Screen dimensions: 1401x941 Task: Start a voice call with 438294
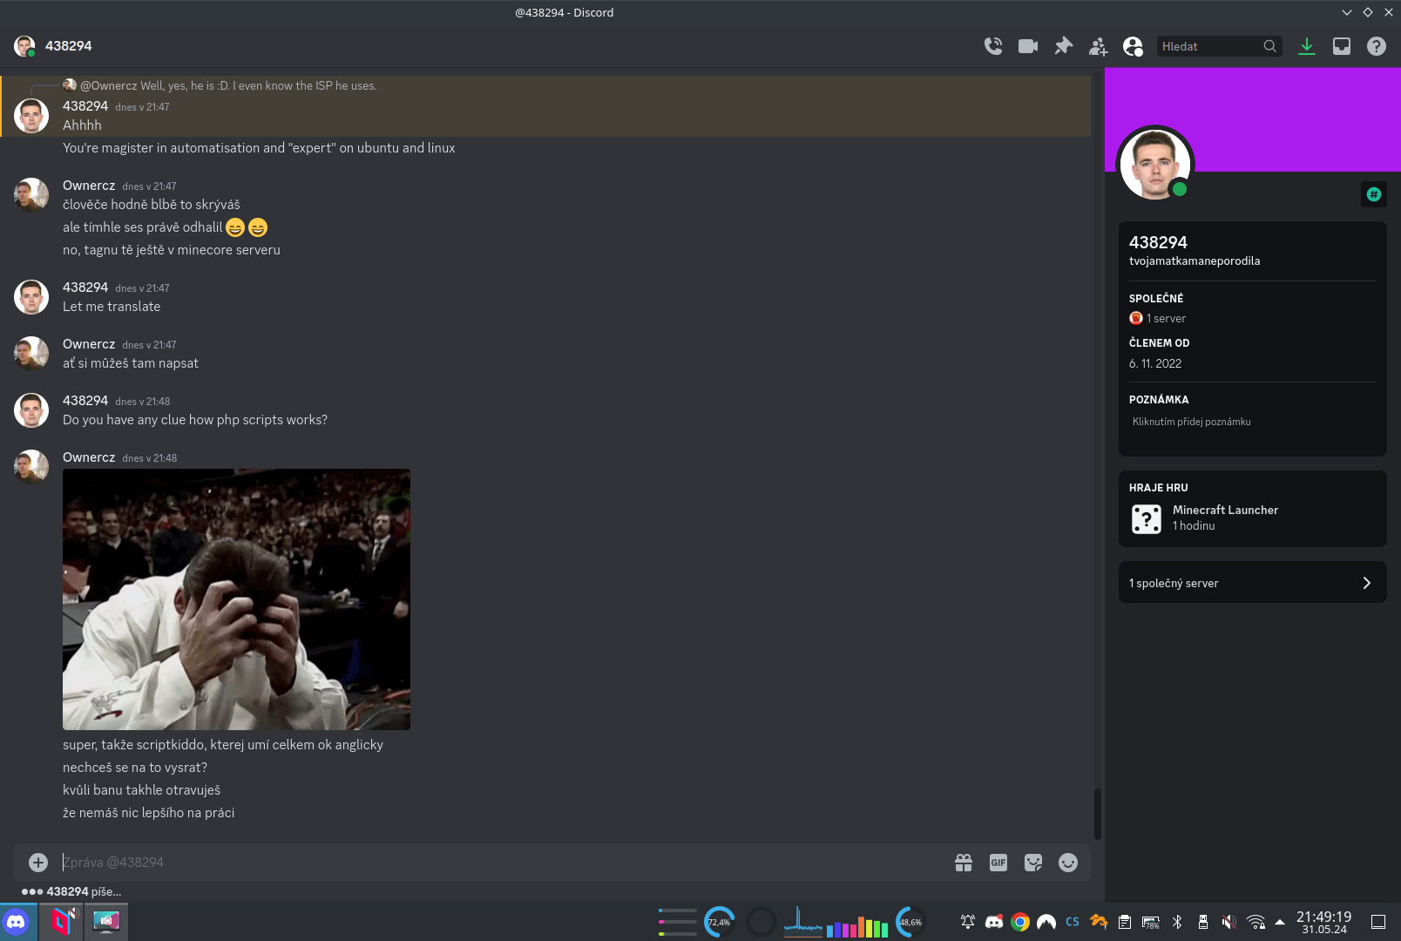tap(993, 46)
